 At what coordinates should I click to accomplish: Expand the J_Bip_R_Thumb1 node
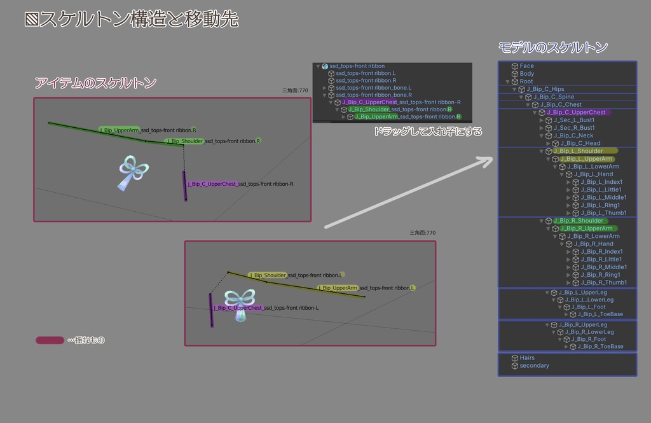click(568, 282)
